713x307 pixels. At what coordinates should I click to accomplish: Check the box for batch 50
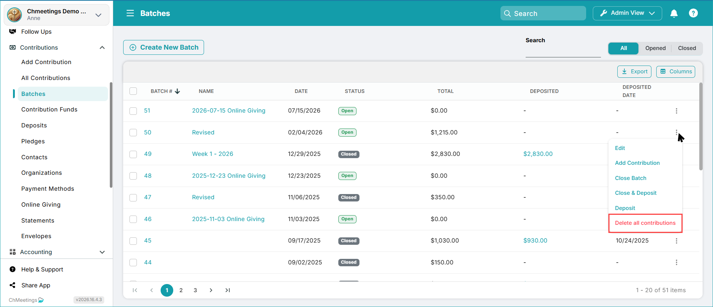(x=133, y=133)
